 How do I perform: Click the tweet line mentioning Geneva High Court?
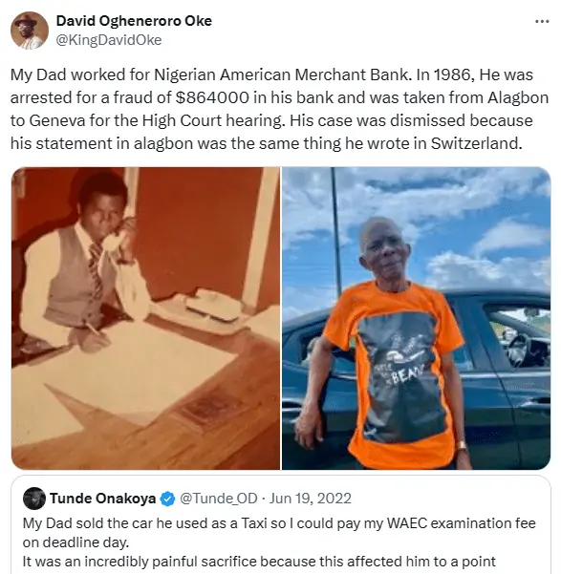pyautogui.click(x=271, y=120)
